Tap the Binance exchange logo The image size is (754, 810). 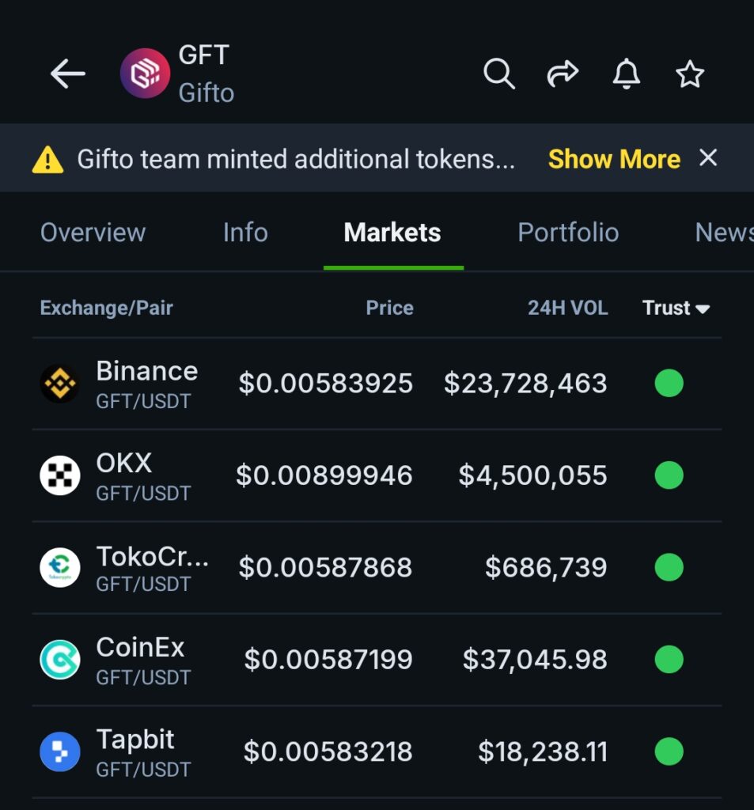[x=60, y=384]
